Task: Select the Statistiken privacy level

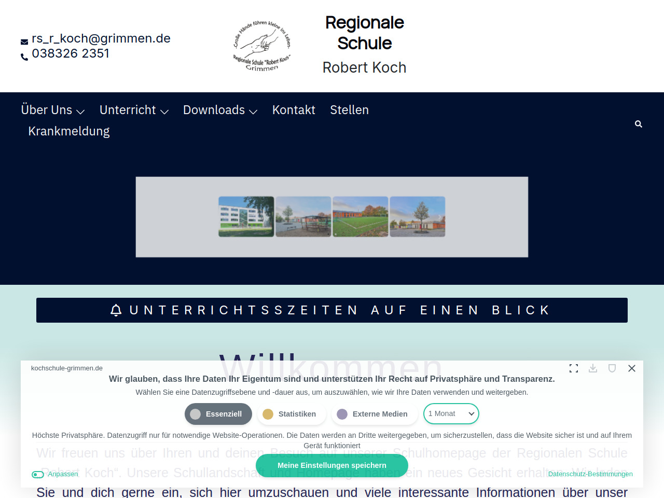Action: pyautogui.click(x=292, y=414)
